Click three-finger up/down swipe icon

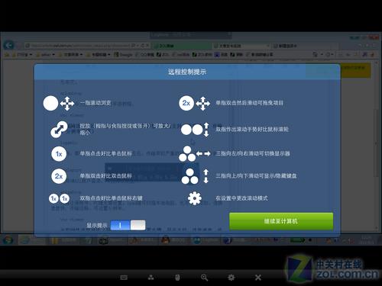pos(195,176)
